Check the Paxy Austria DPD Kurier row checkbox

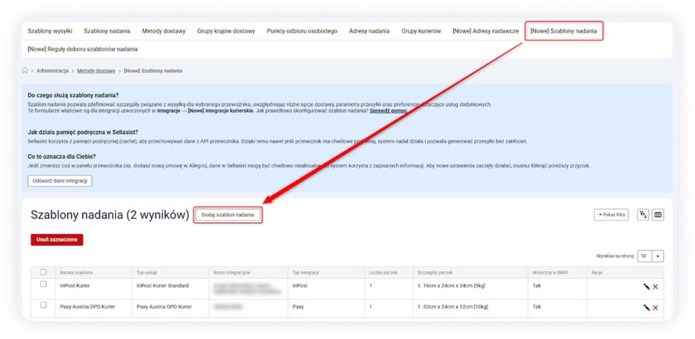click(x=43, y=306)
